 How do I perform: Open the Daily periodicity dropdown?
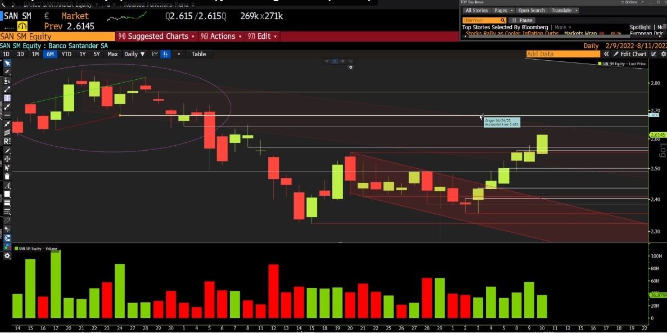coord(134,54)
